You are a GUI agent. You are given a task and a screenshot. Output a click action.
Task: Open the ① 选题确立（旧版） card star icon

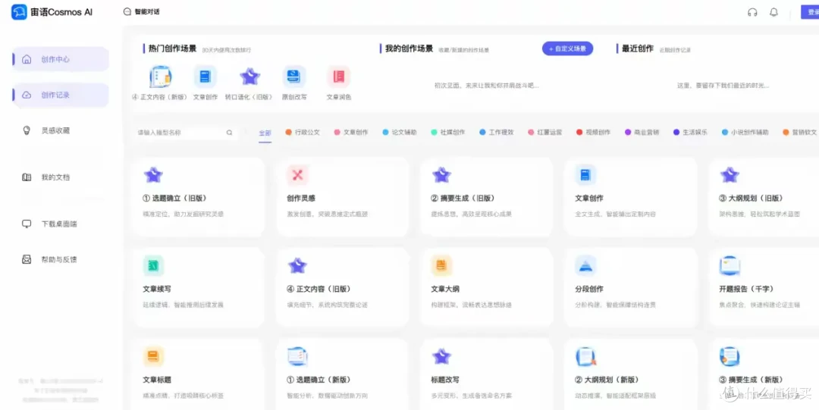pyautogui.click(x=153, y=175)
